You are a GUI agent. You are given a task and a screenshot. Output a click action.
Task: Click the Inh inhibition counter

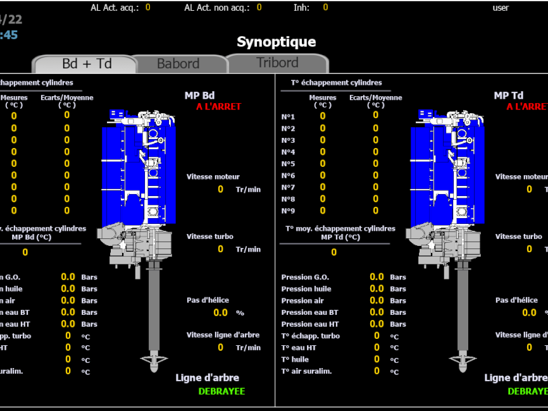[x=325, y=8]
